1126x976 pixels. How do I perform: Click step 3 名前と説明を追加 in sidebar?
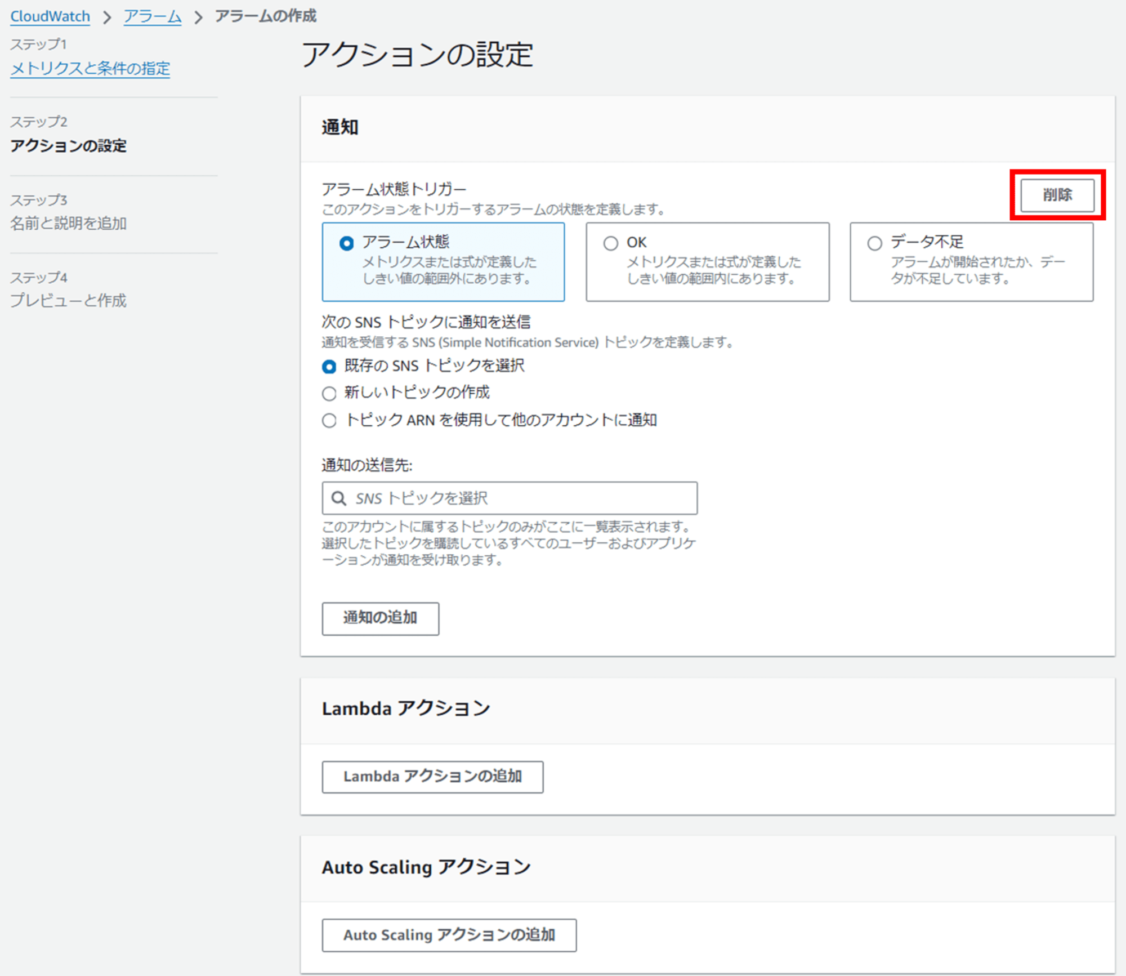(68, 223)
